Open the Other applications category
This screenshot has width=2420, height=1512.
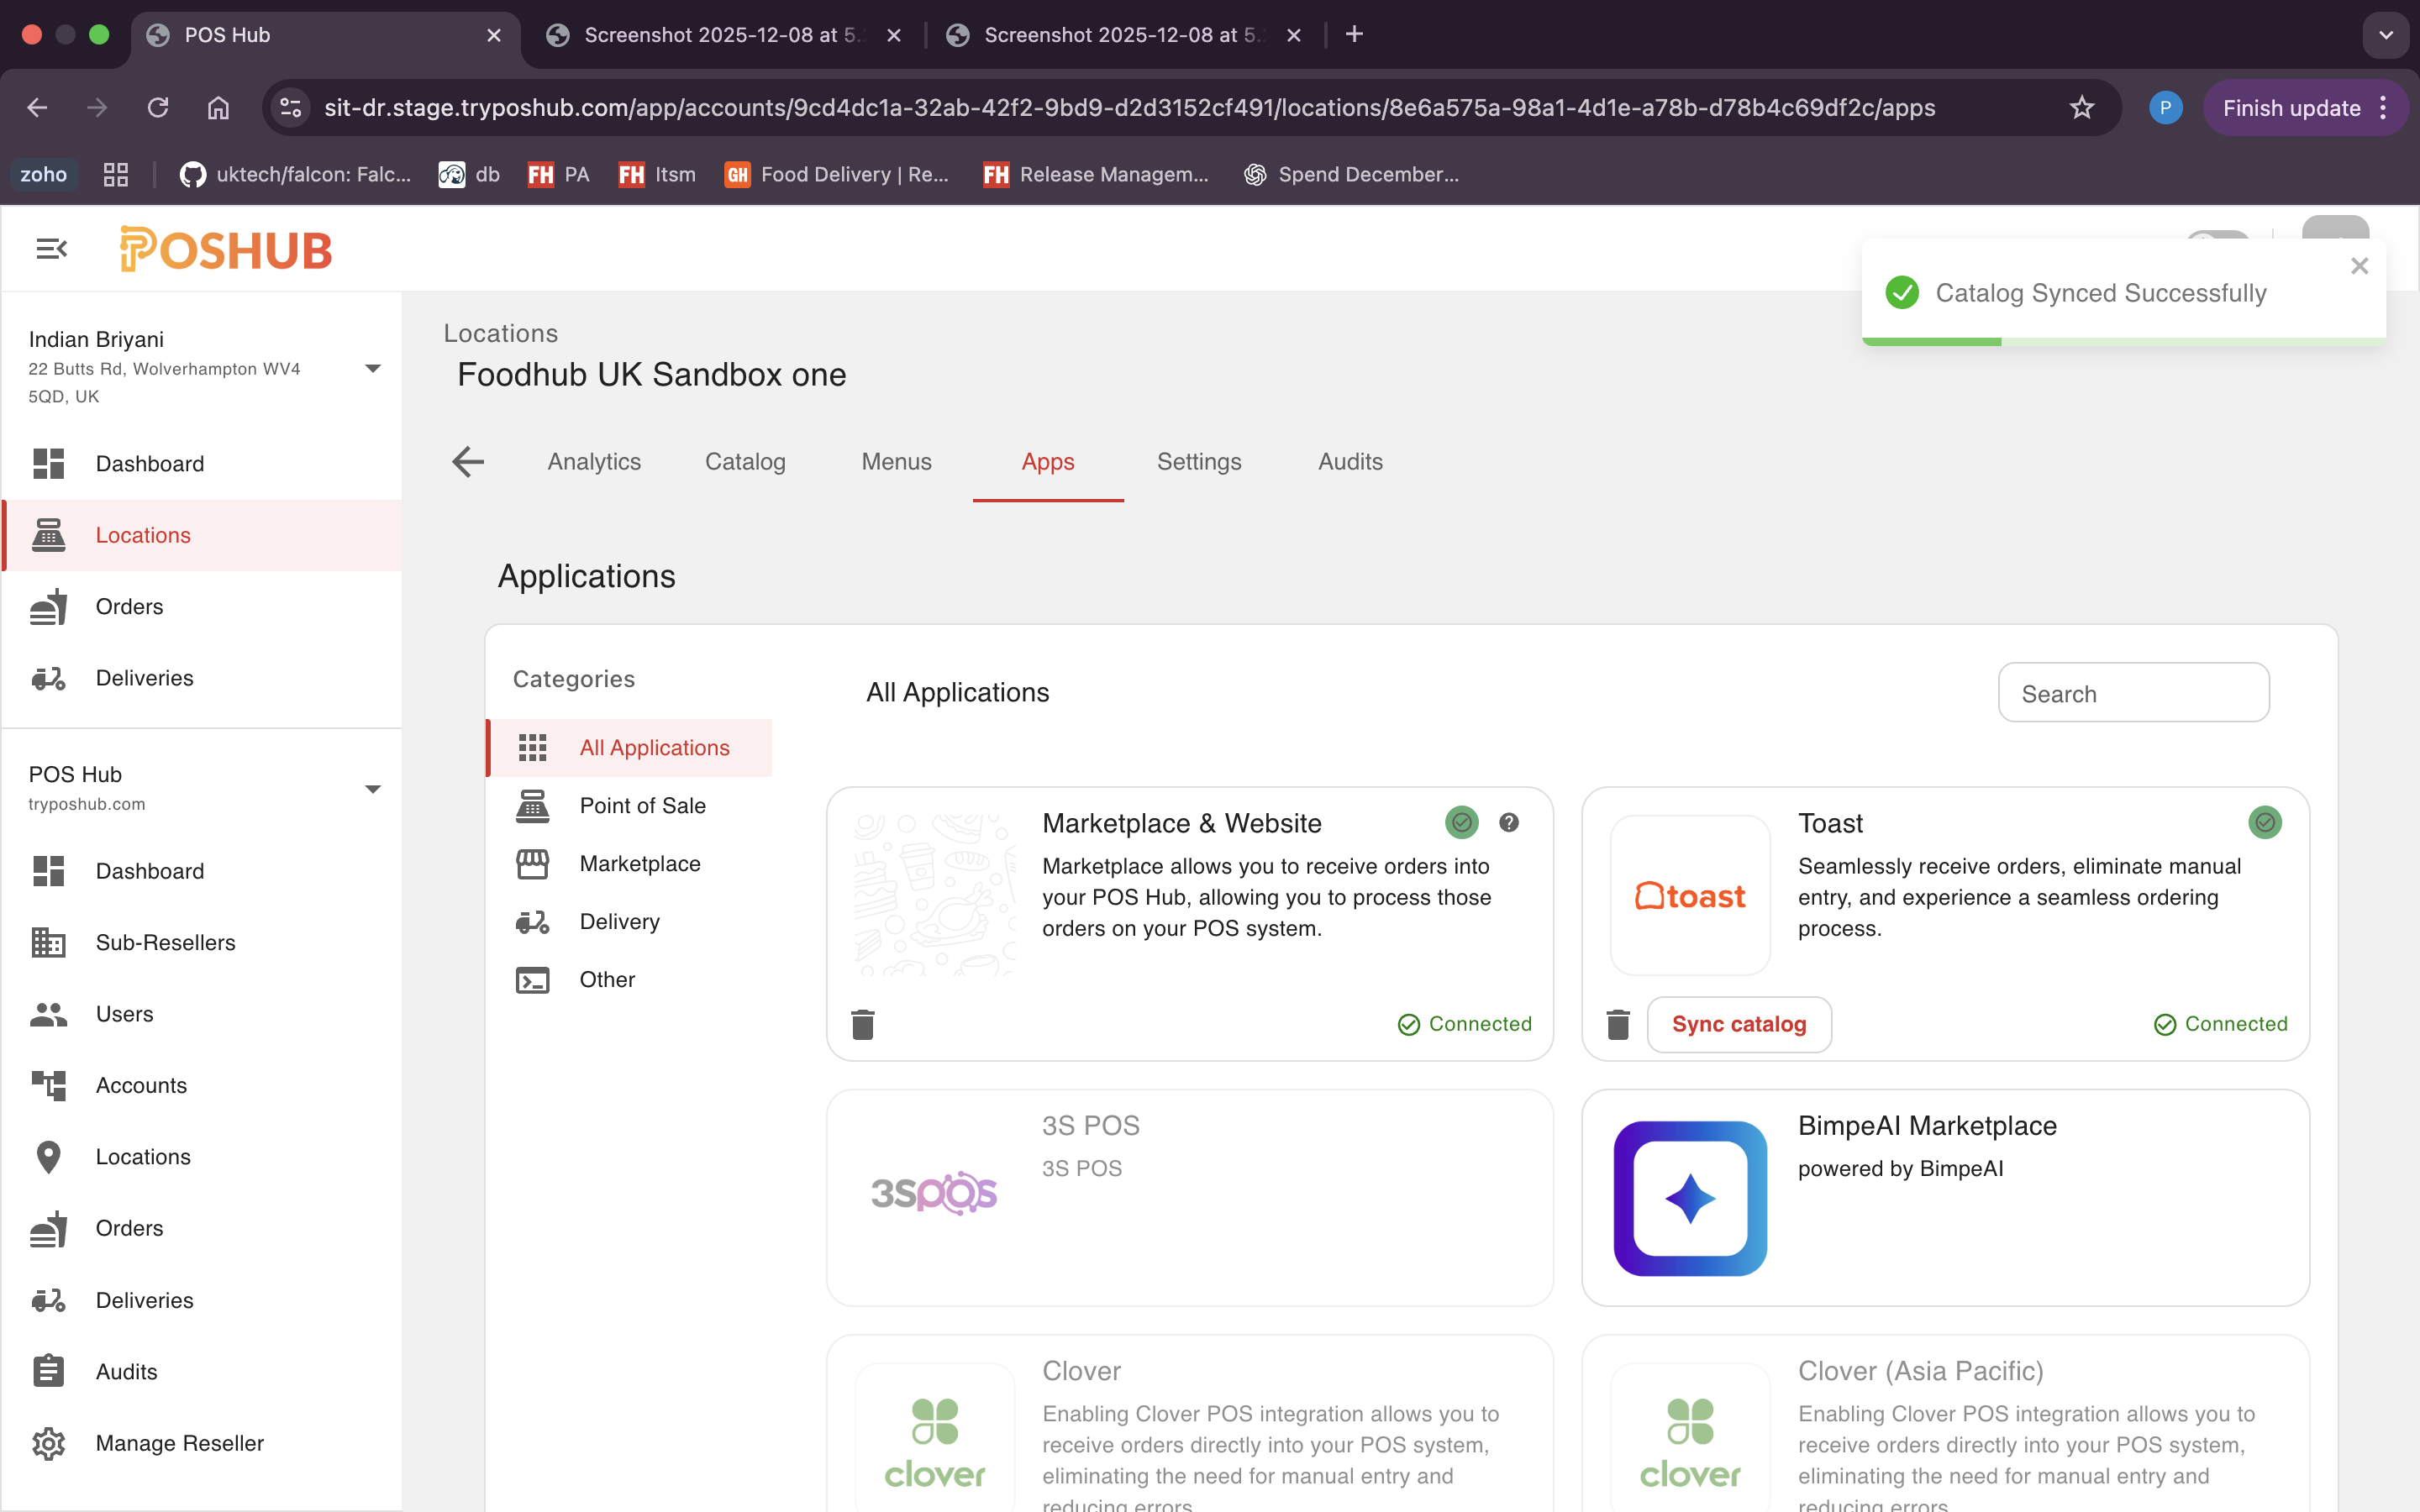[x=607, y=979]
